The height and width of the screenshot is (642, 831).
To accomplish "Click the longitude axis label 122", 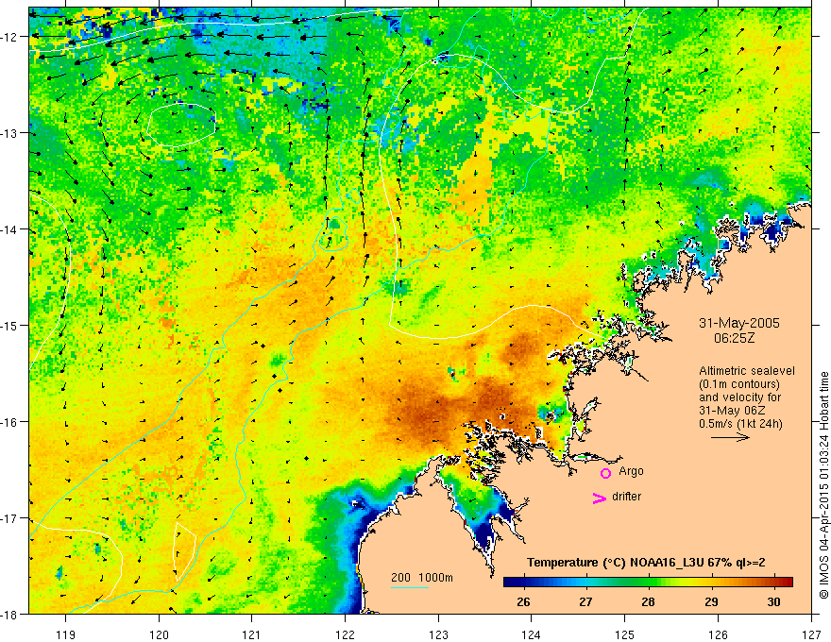I will coord(346,634).
